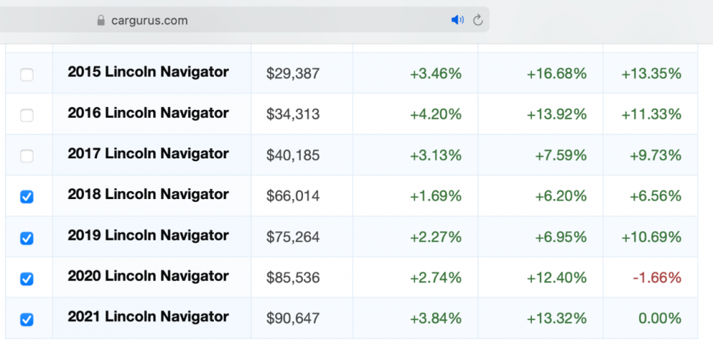Click the red -1.66% change value
713x363 pixels.
click(x=657, y=278)
